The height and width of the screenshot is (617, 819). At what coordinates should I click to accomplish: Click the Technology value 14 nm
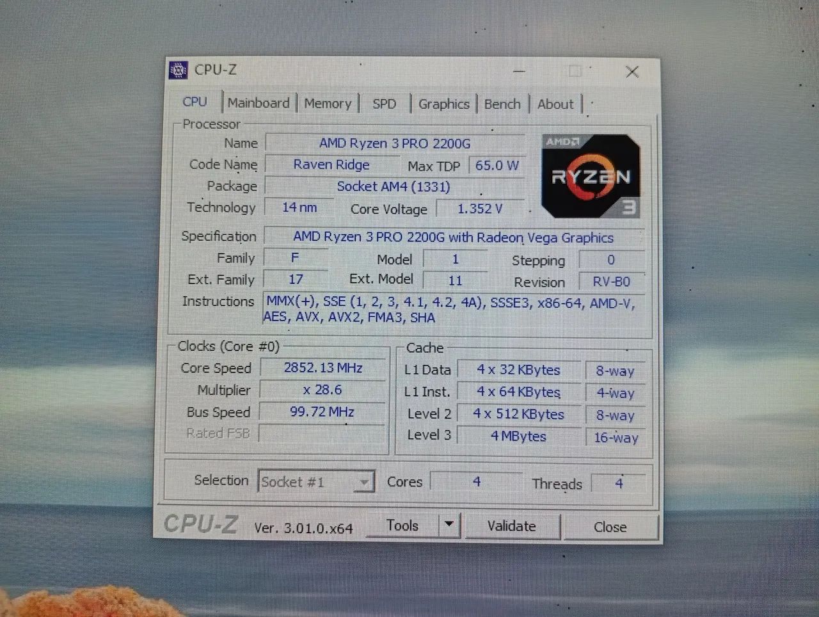click(299, 207)
